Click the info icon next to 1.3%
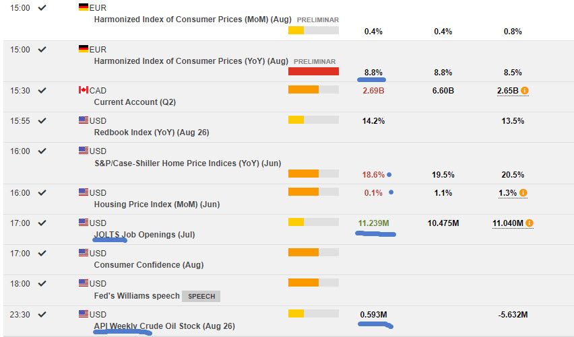 523,193
